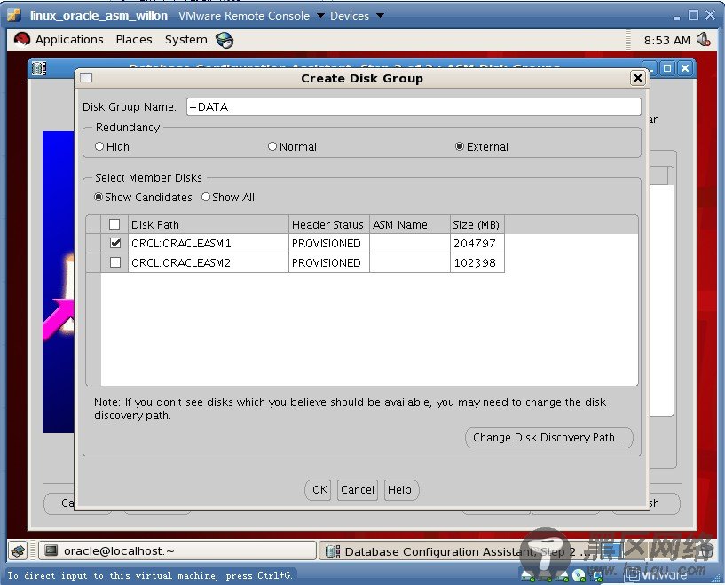Open VMware Remote Console dropdown menu
The width and height of the screenshot is (725, 585).
click(251, 15)
